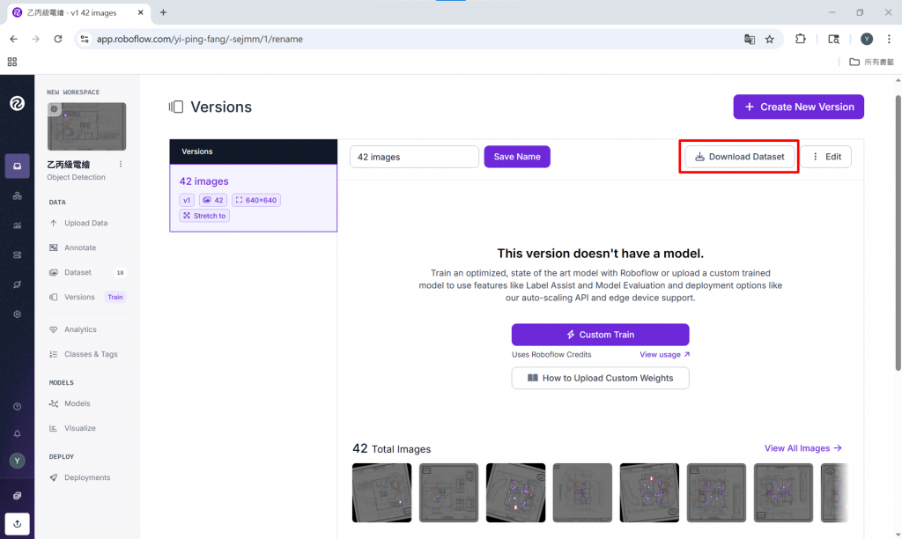This screenshot has width=902, height=539.
Task: Click the project thumbnail image
Action: [x=87, y=127]
